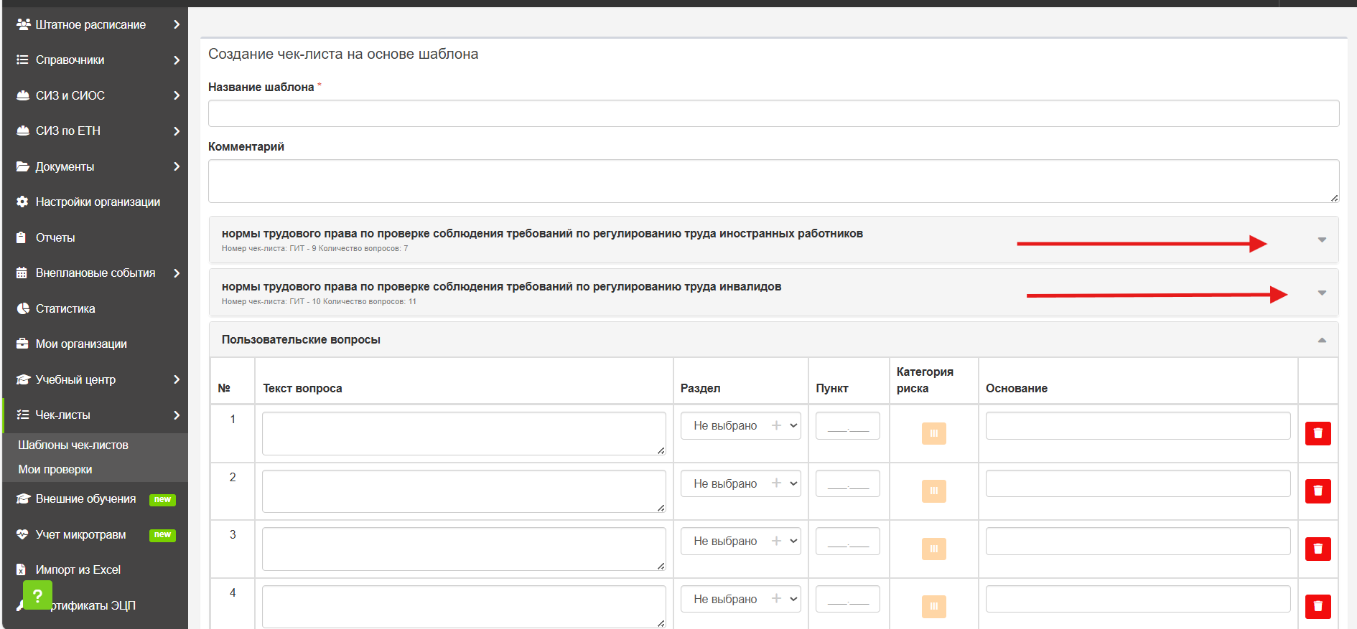Delete question row 1 with trash icon
Viewport: 1357px width, 629px height.
pos(1318,433)
